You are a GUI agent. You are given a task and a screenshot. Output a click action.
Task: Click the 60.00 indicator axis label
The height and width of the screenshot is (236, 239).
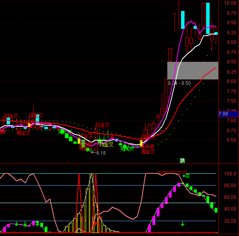point(230,197)
